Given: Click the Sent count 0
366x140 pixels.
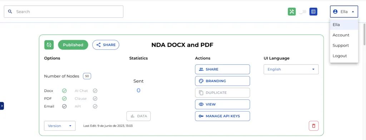Looking at the screenshot, I should point(138,90).
